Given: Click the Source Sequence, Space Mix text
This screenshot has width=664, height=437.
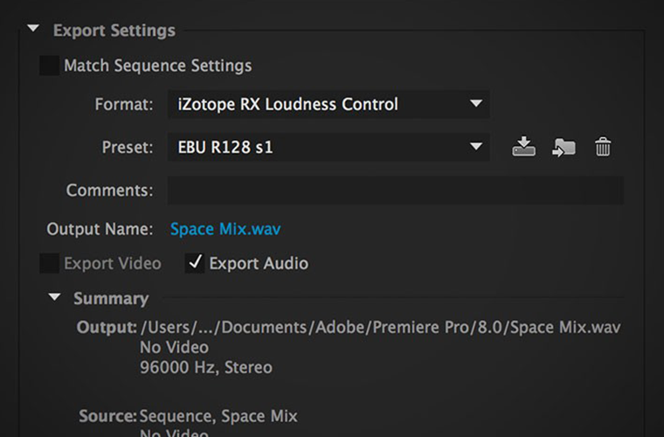Looking at the screenshot, I should point(188,416).
